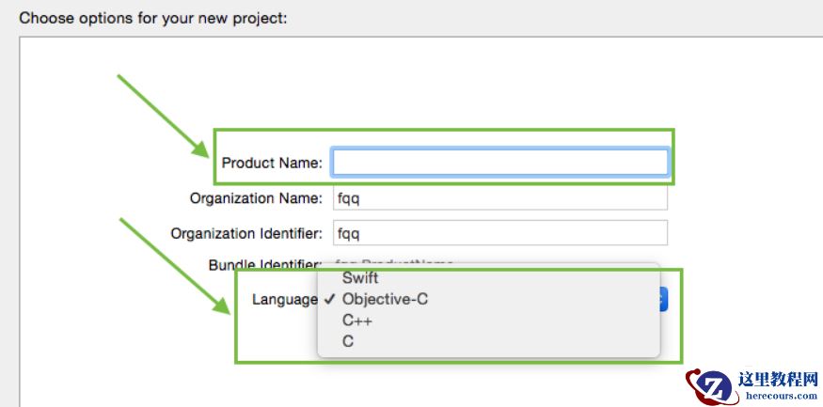The height and width of the screenshot is (407, 823).
Task: Click the checkmark beside Objective-C
Action: tap(328, 299)
